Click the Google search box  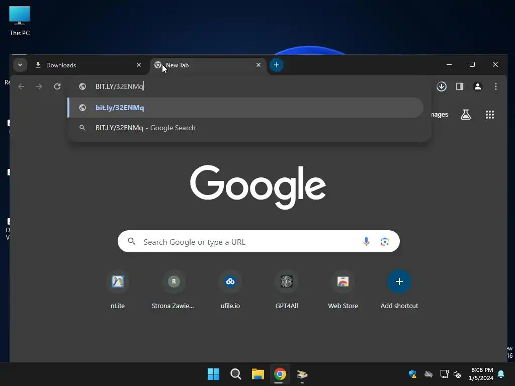pyautogui.click(x=259, y=242)
